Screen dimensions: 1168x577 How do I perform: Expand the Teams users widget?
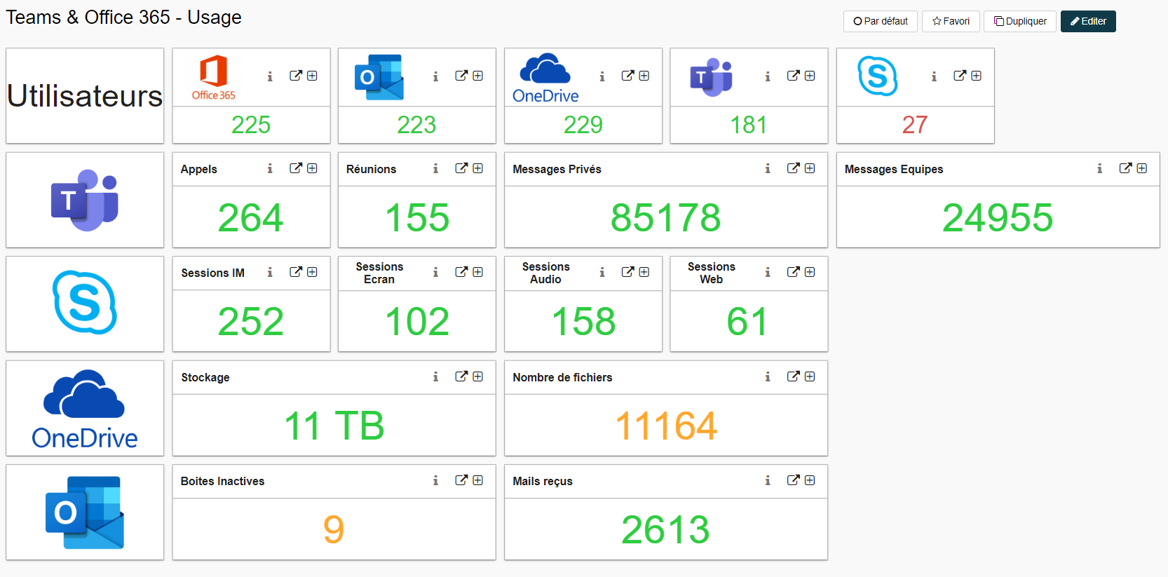point(810,76)
